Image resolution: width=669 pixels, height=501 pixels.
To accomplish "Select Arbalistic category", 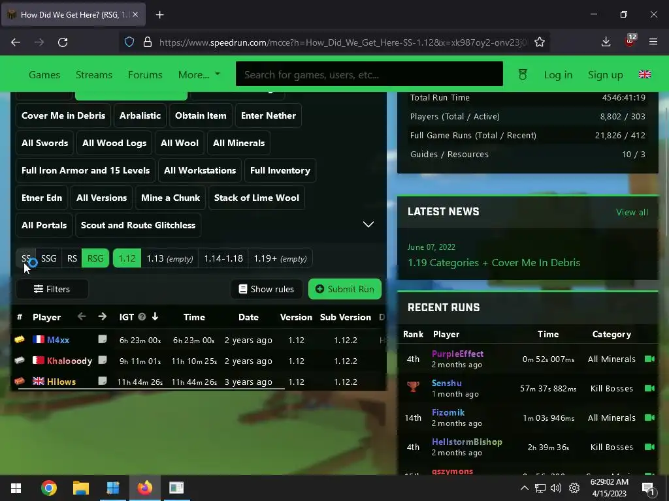I will pyautogui.click(x=140, y=115).
